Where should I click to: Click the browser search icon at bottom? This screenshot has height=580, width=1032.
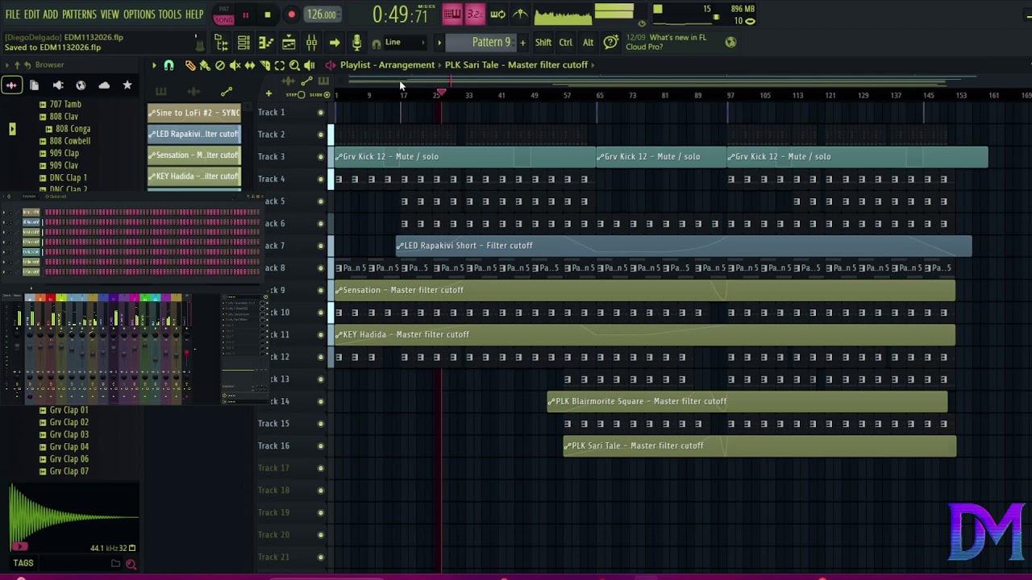pos(131,564)
